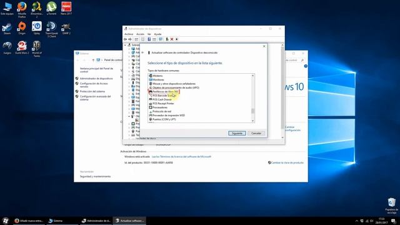The width and height of the screenshot is (400, 225).
Task: Select Mouse y otros dispositivos señaladores
Action: click(174, 84)
